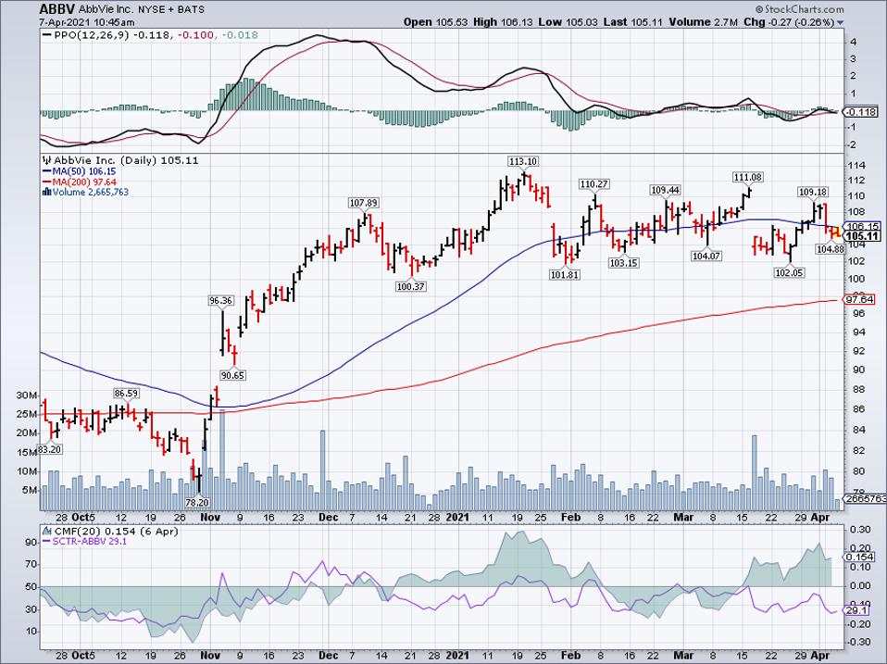The width and height of the screenshot is (887, 664).
Task: Click the ABBV ticker symbol in the header
Action: [56, 9]
